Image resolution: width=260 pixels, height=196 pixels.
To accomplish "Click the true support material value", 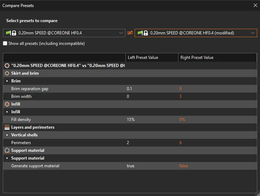I will pos(130,166).
